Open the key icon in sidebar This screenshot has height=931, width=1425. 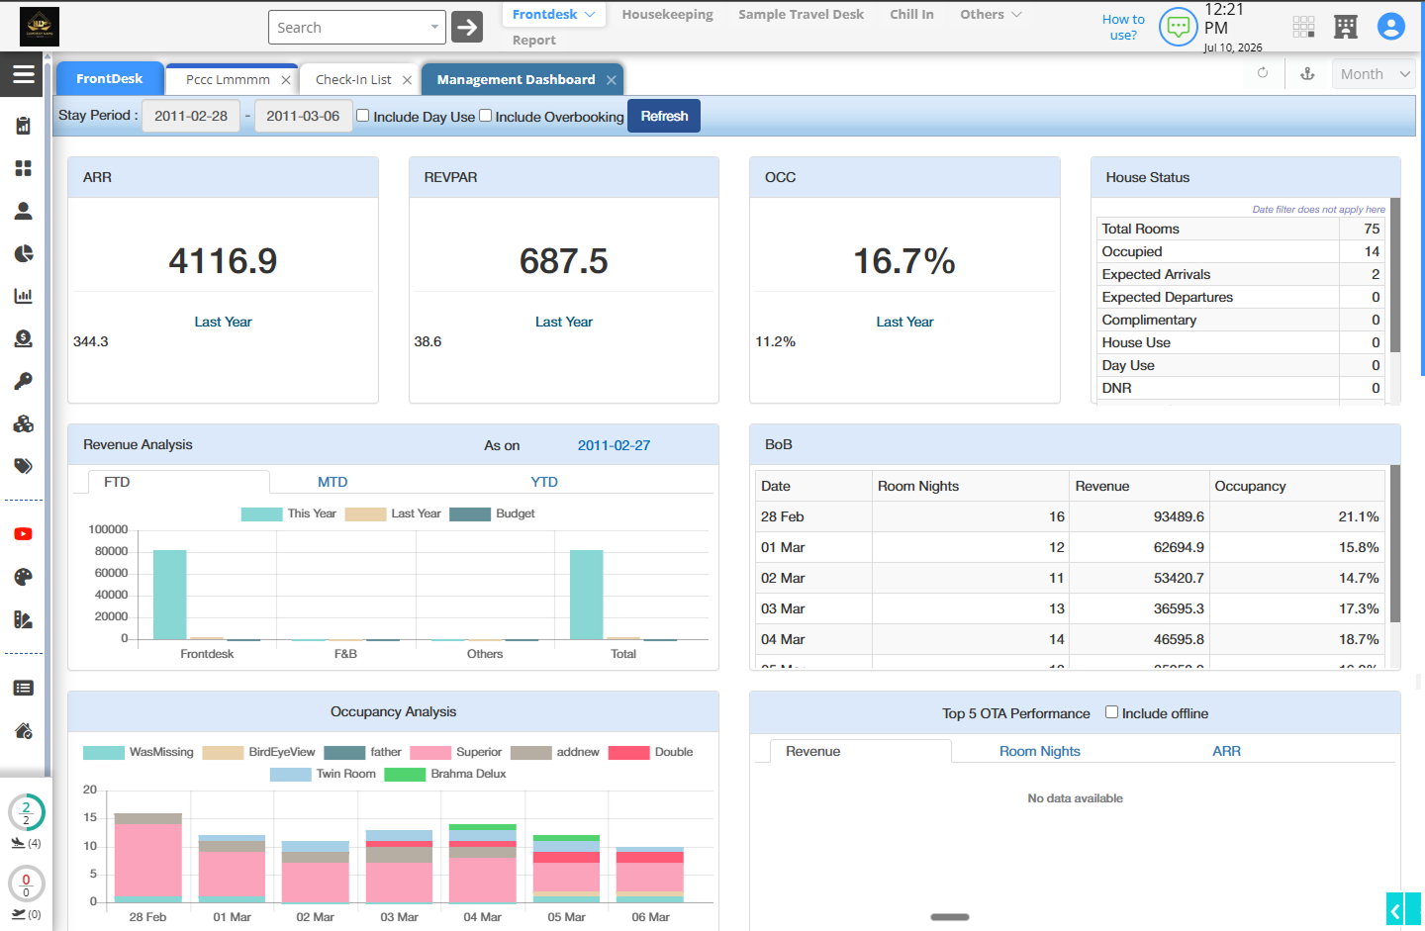(23, 381)
